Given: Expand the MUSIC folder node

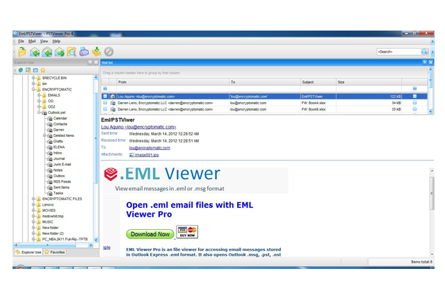Looking at the screenshot, I should point(33,222).
